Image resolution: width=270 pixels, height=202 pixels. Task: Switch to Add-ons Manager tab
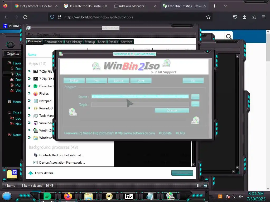135,6
